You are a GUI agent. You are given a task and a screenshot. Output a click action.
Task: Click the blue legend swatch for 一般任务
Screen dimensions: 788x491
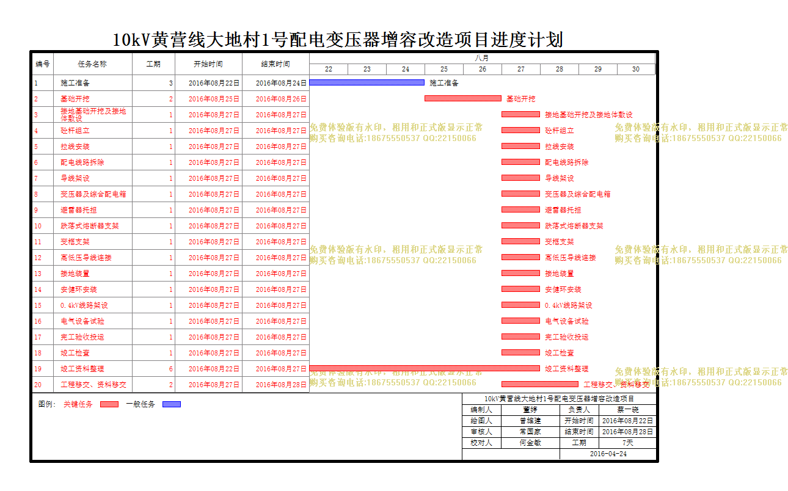tap(172, 404)
